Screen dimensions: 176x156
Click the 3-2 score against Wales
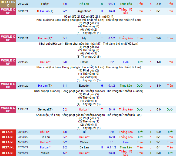tap(65, 142)
